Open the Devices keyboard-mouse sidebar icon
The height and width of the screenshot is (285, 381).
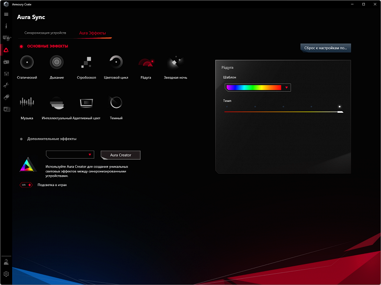(x=6, y=38)
